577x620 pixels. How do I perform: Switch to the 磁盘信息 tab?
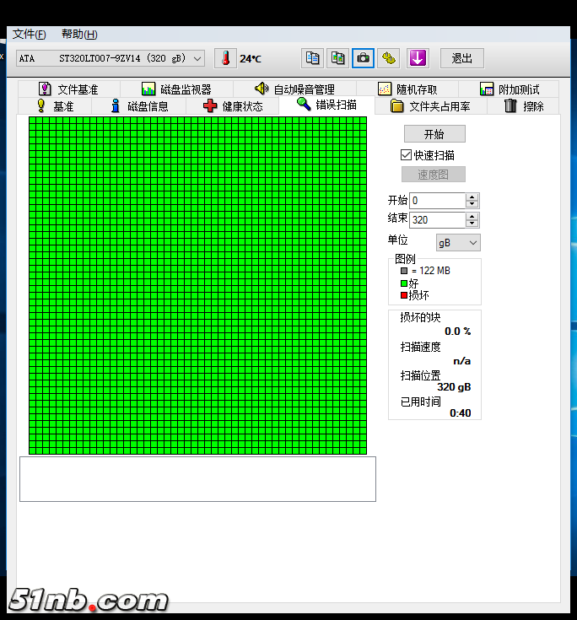pos(139,106)
